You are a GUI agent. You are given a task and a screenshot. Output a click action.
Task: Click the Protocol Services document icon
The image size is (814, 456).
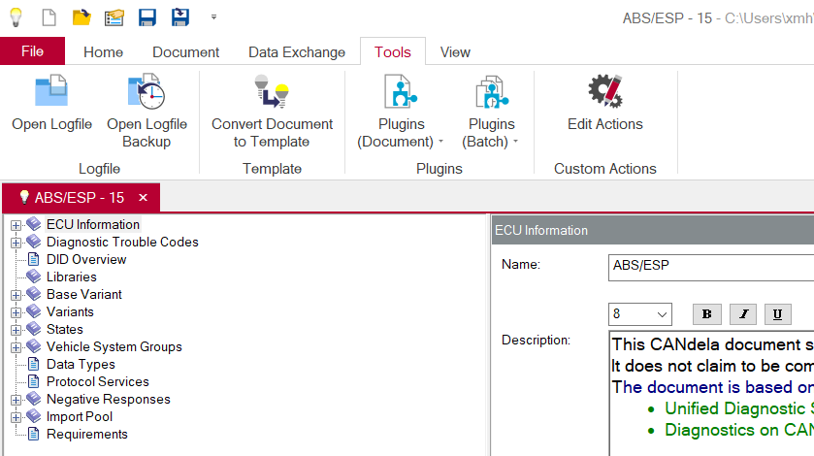[x=33, y=381]
